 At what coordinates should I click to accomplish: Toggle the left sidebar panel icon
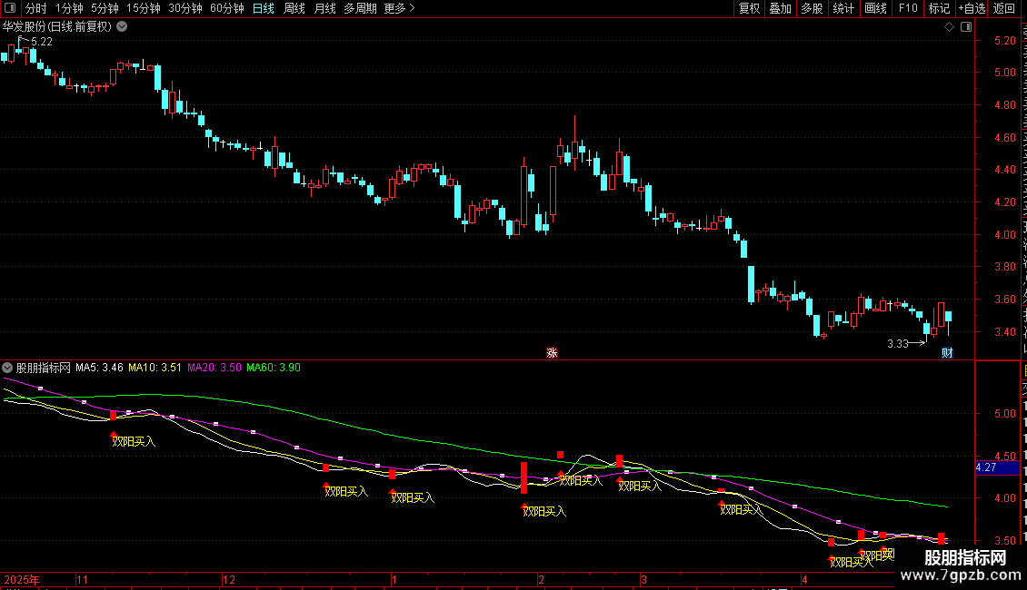(10, 8)
